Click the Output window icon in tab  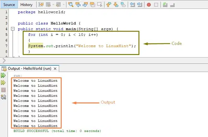4,68
